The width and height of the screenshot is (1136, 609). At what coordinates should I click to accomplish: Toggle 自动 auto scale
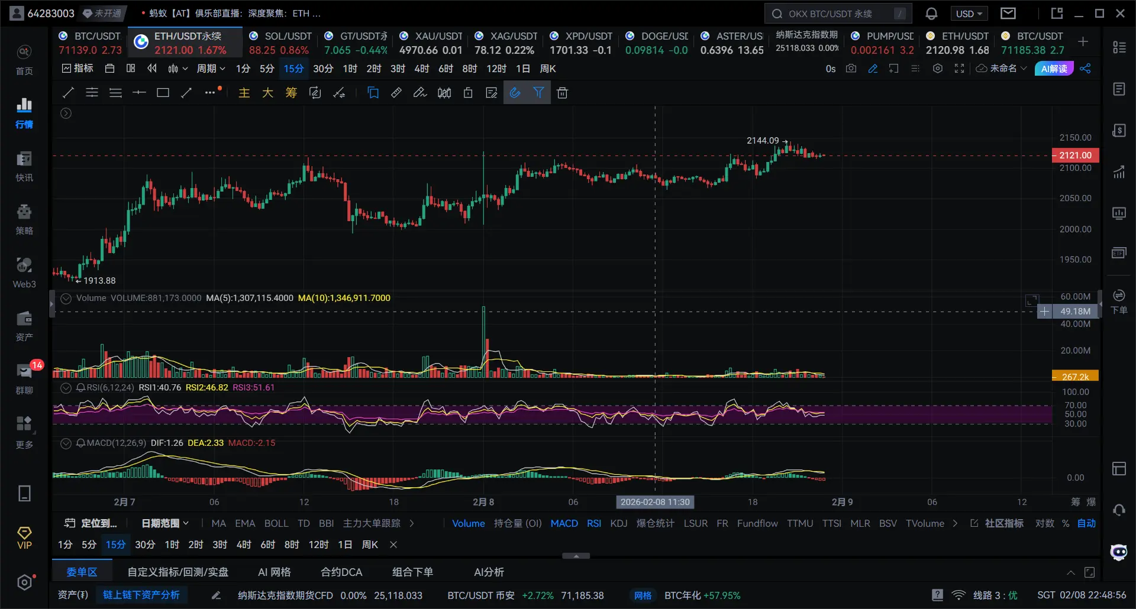coord(1086,523)
